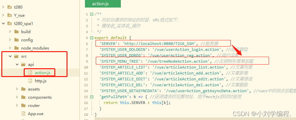Click the 'http://localhost:8080/T216_SSH' string
Image resolution: width=296 pixels, height=120 pixels.
click(159, 44)
